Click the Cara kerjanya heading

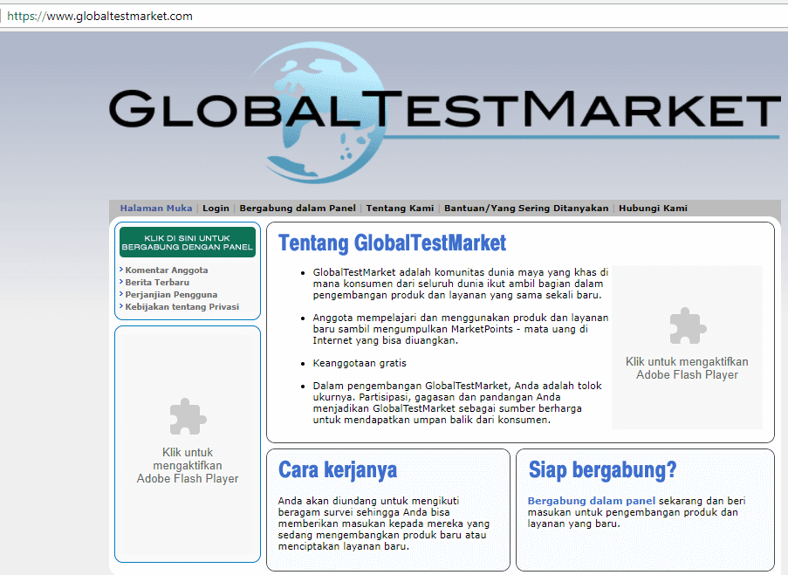click(338, 470)
